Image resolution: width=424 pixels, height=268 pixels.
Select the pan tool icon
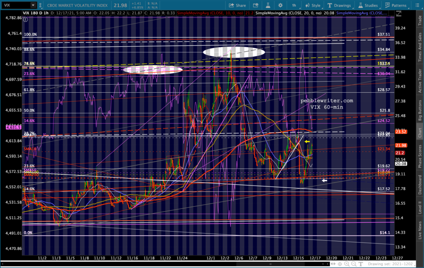tap(333, 264)
